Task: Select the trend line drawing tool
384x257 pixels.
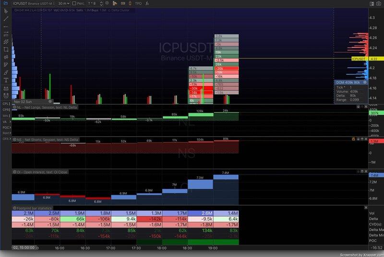Action: pos(5,18)
